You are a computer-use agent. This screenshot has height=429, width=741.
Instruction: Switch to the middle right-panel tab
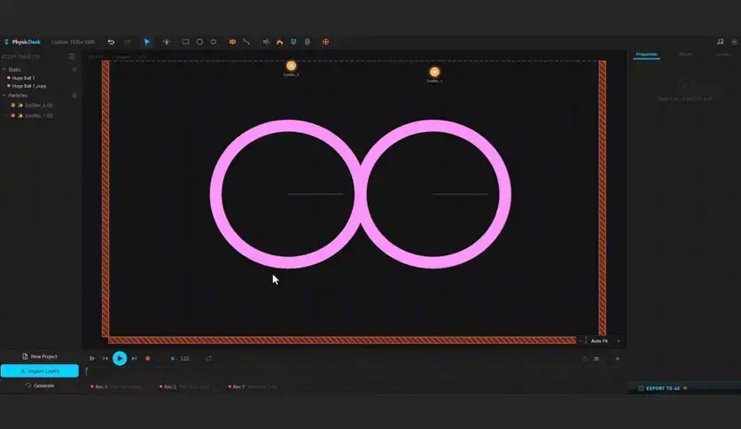click(685, 54)
